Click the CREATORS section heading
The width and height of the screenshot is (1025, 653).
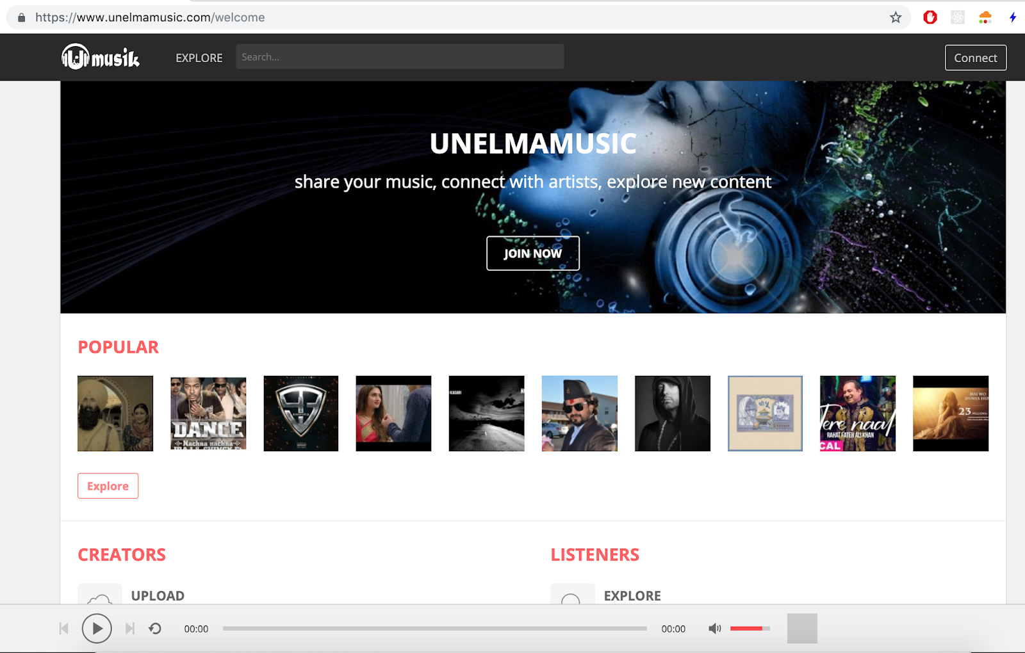tap(122, 554)
